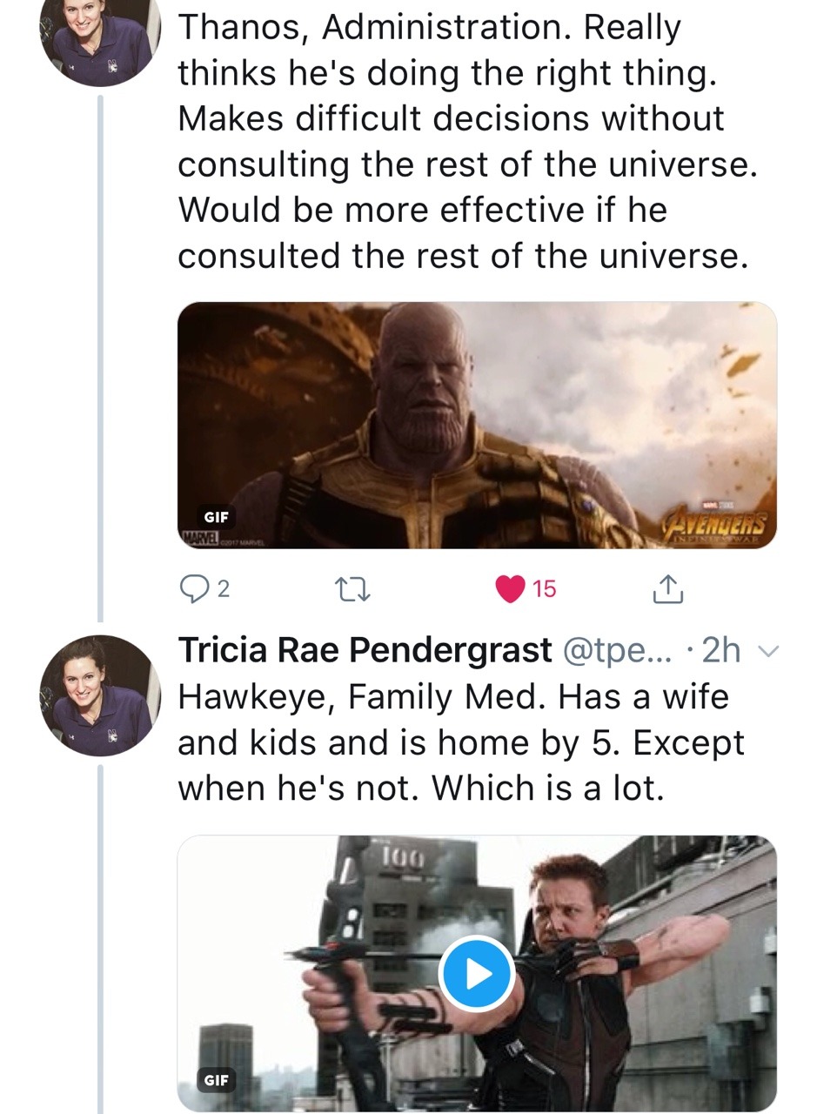Open the Hawkeye, Family Med tweet text

(461, 742)
